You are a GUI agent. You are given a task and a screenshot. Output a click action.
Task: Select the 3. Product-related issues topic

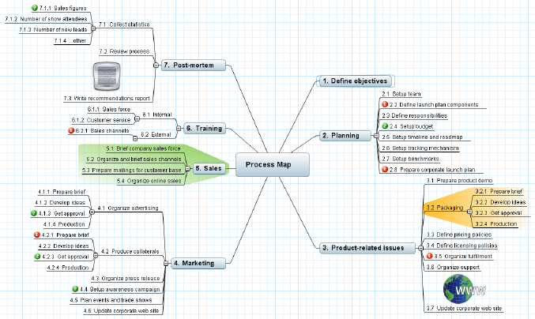click(367, 248)
